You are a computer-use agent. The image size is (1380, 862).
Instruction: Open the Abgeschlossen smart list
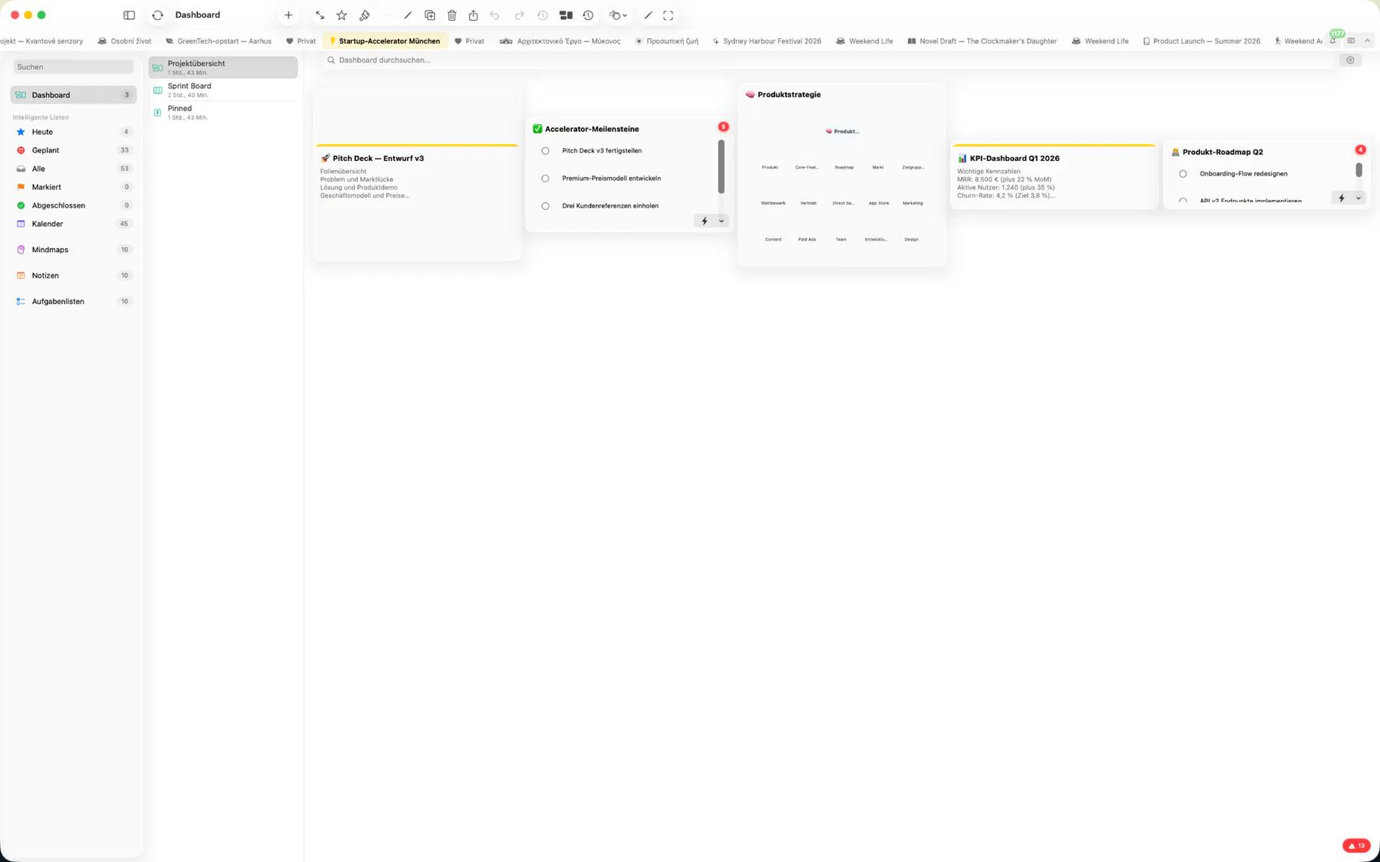click(74, 205)
